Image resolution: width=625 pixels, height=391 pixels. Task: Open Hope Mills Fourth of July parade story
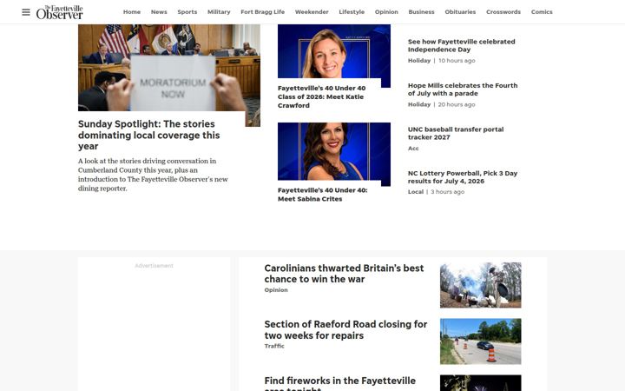tap(463, 89)
